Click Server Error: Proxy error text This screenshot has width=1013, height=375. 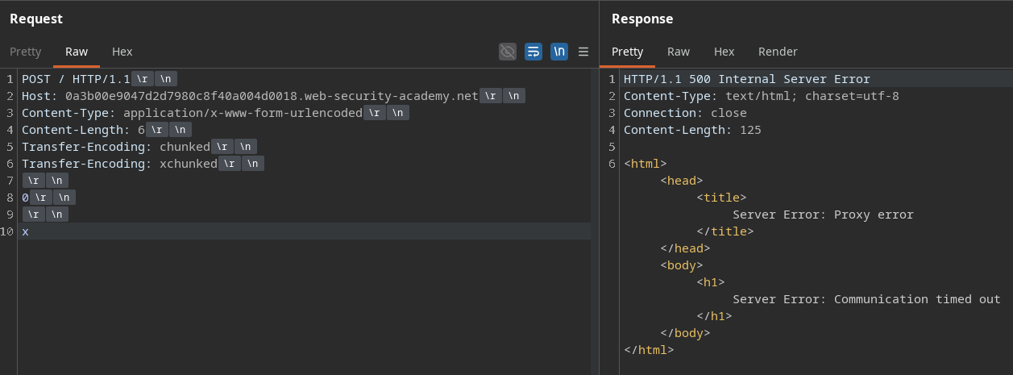pyautogui.click(x=823, y=215)
